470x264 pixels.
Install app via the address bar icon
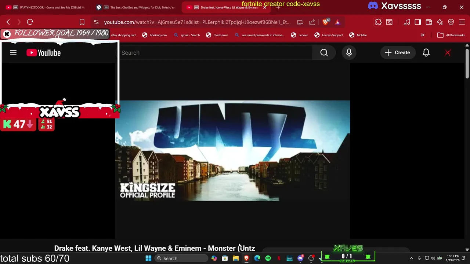coord(300,22)
